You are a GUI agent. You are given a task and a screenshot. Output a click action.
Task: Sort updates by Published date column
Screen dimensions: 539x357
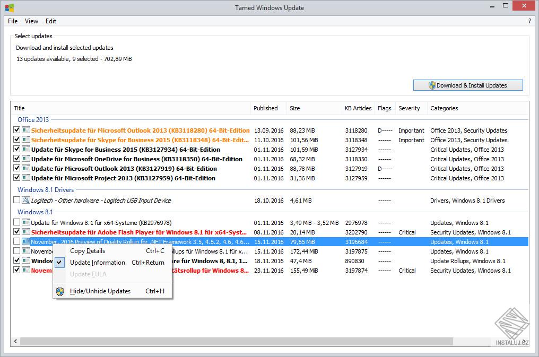[x=269, y=108]
